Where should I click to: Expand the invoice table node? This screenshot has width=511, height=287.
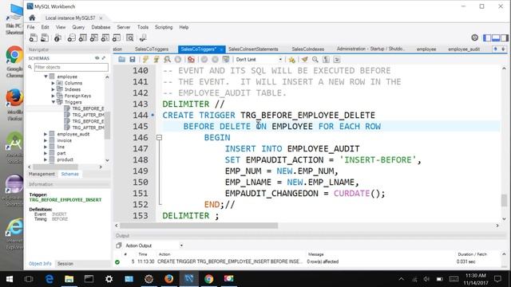pos(46,140)
